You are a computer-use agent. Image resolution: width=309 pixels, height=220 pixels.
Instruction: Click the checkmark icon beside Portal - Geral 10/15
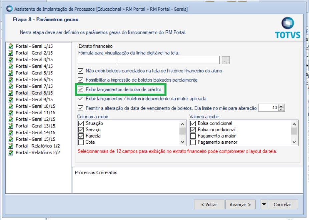point(11,106)
